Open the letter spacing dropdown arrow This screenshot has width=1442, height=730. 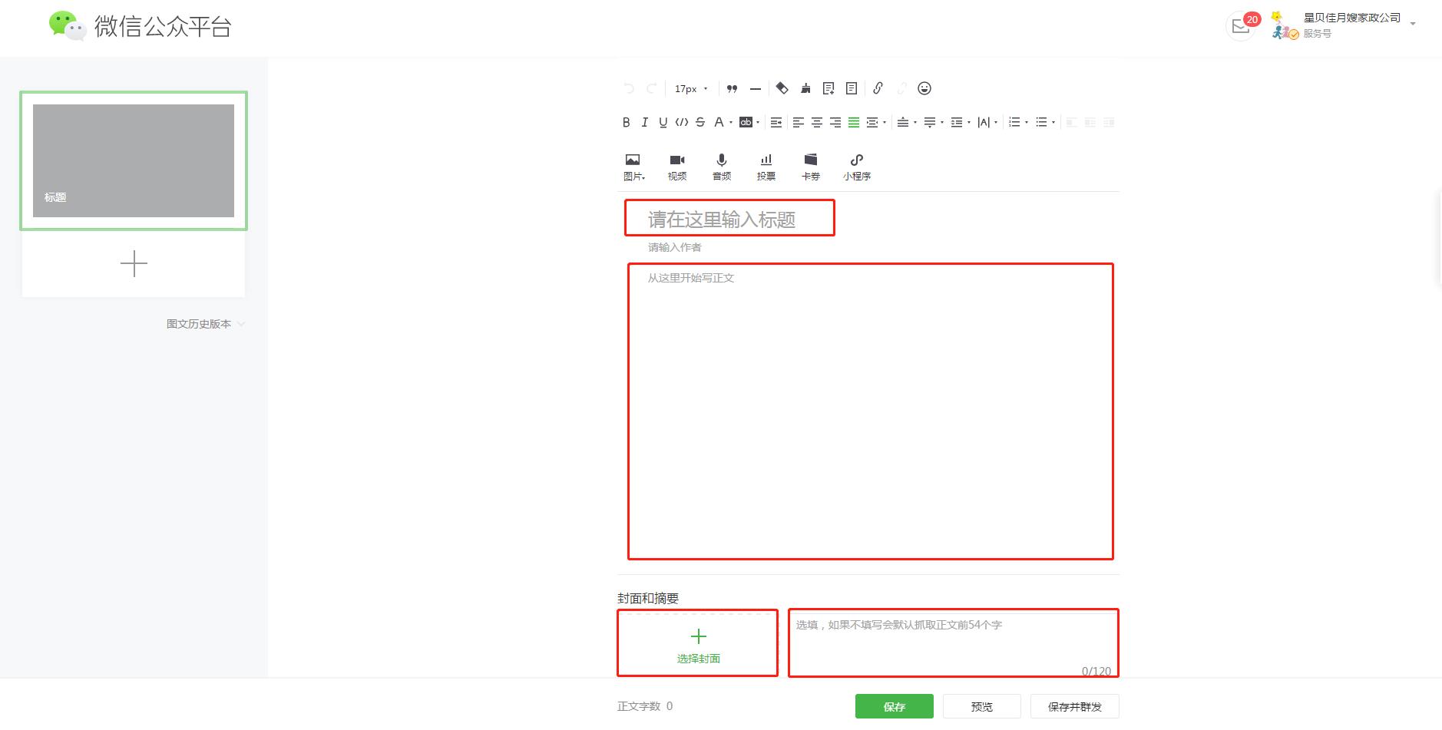tap(996, 122)
